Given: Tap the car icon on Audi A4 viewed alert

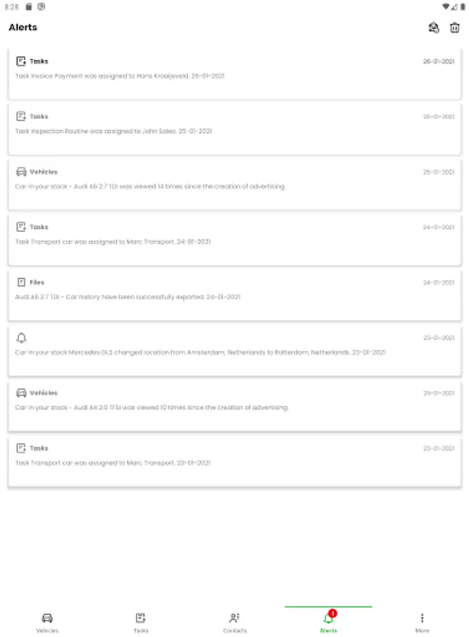Looking at the screenshot, I should click(21, 393).
